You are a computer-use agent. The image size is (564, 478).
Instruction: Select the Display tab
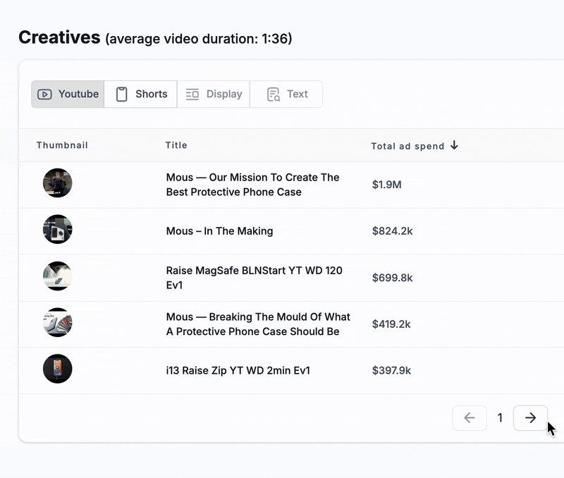214,94
